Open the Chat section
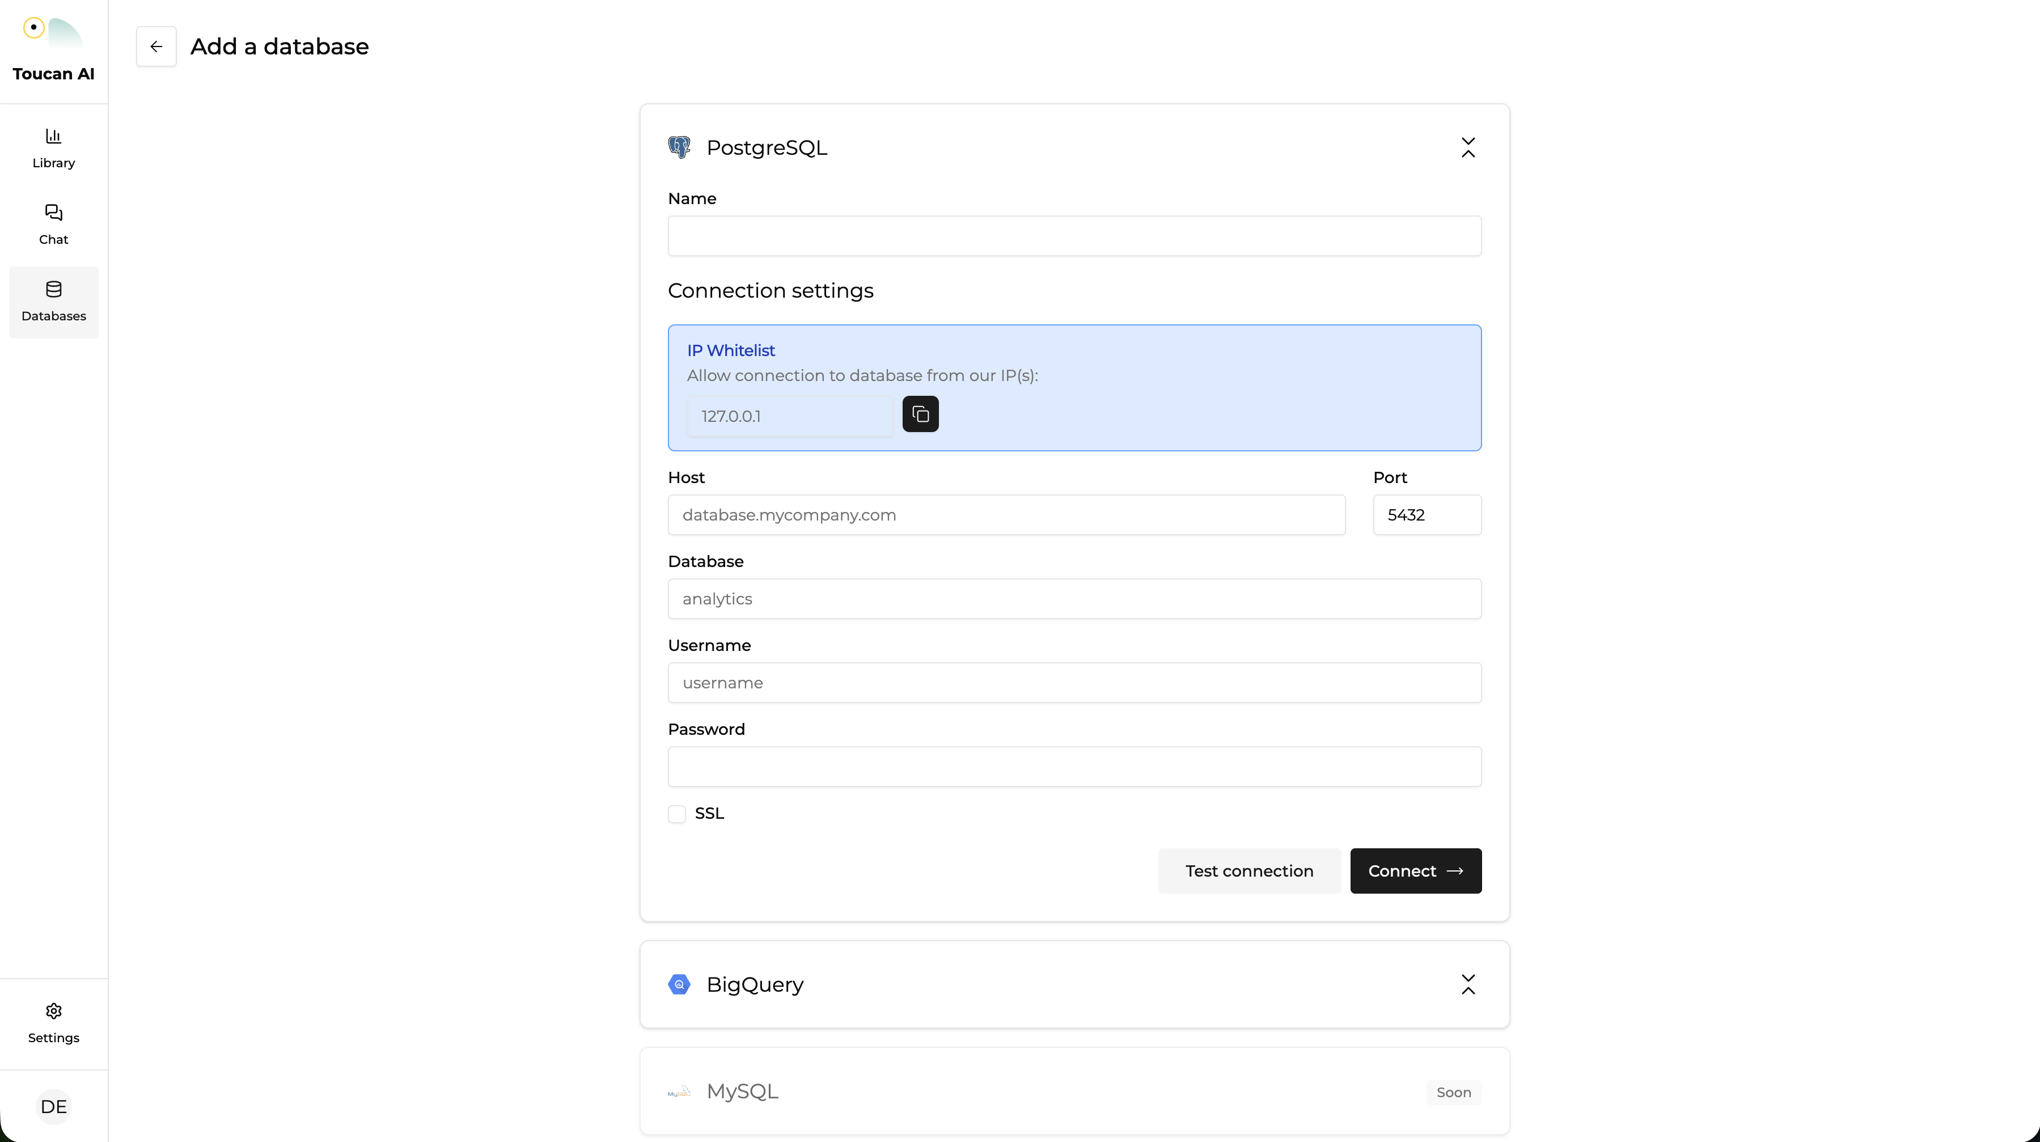 pos(53,225)
